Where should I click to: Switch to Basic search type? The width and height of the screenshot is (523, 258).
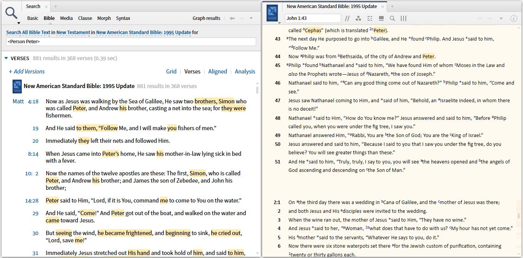click(x=33, y=18)
